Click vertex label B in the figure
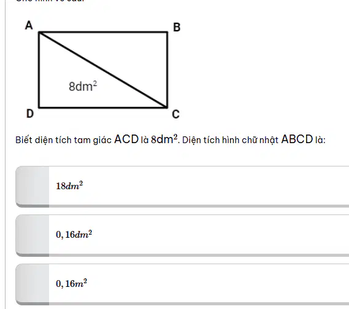The height and width of the screenshot is (309, 349). pos(177,27)
